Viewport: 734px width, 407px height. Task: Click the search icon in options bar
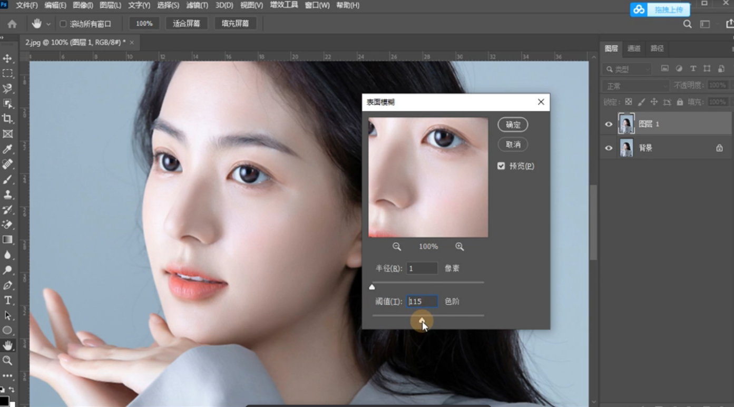pos(687,24)
